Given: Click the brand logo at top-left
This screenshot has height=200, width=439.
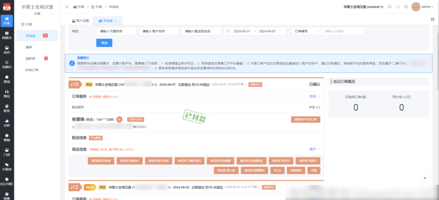Looking at the screenshot, I should coord(7,7).
